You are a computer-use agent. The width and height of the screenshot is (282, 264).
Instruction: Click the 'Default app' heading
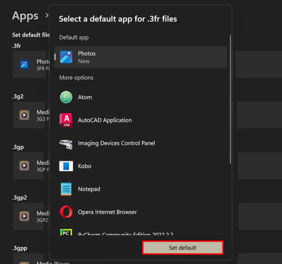tap(74, 37)
